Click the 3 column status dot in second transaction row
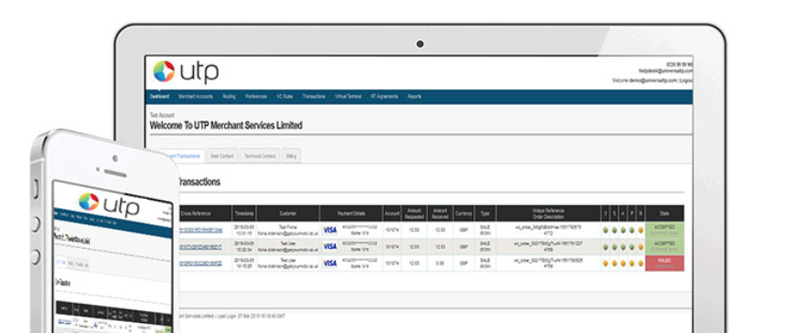The width and height of the screenshot is (804, 333). click(606, 246)
